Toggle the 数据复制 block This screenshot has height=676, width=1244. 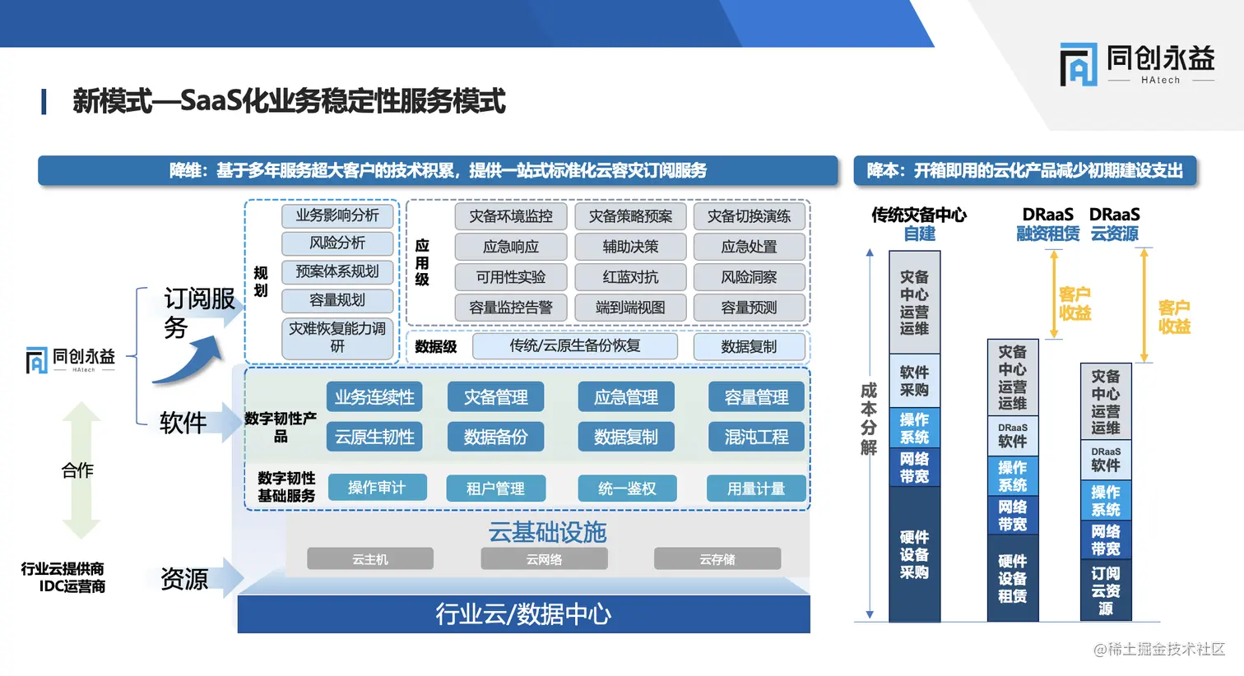(627, 437)
